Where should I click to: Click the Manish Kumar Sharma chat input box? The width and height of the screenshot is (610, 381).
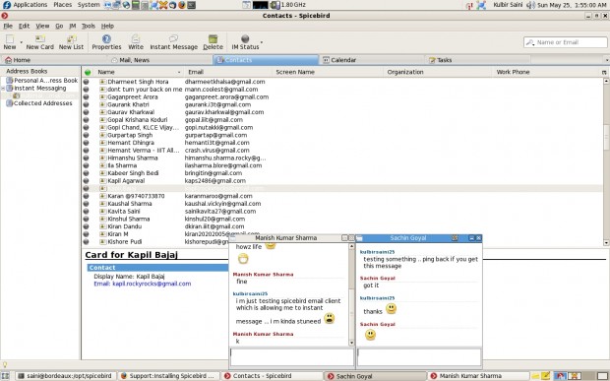tap(292, 356)
